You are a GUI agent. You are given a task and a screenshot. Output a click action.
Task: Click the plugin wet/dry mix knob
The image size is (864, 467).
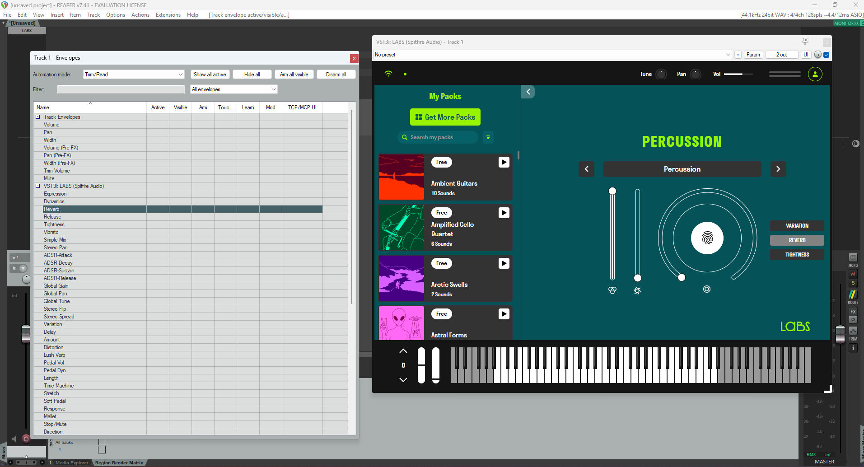pos(818,55)
